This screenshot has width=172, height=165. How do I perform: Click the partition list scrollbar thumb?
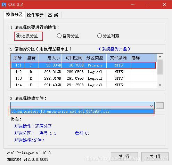coord(160,67)
